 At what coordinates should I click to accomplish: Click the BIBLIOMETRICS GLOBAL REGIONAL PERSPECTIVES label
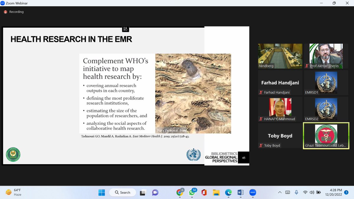221,157
